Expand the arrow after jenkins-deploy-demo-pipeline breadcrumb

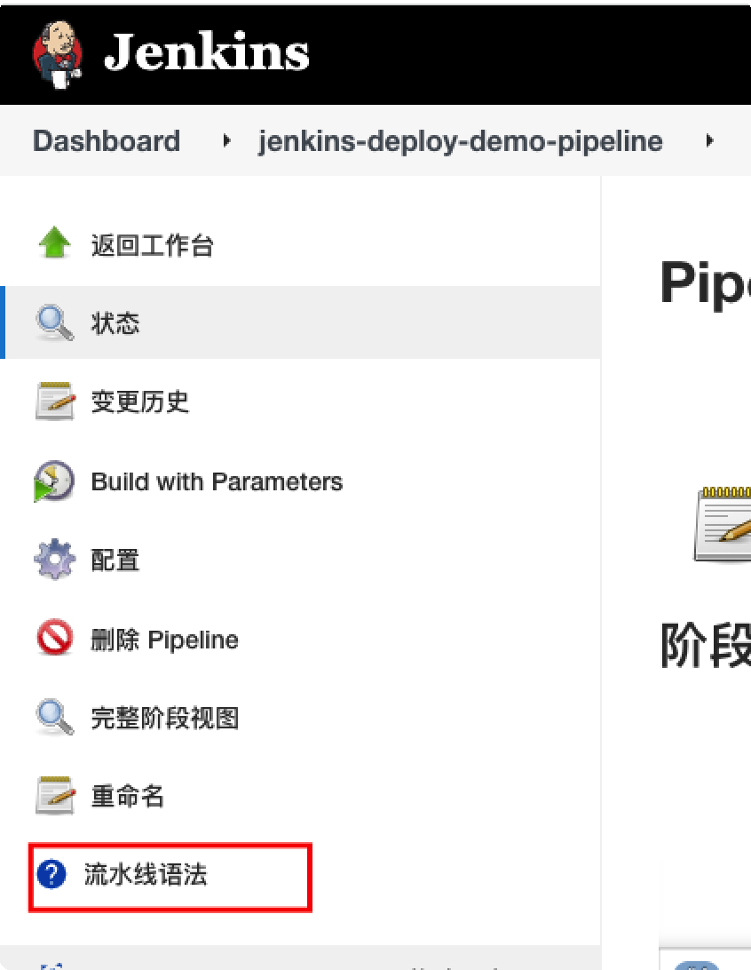pyautogui.click(x=709, y=141)
